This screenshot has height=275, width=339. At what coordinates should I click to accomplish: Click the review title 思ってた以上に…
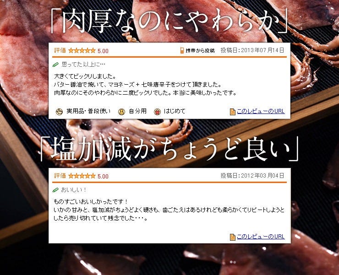click(83, 64)
